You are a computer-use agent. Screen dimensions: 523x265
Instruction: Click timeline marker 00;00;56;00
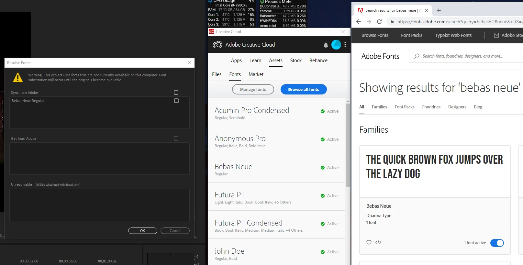[68, 261]
